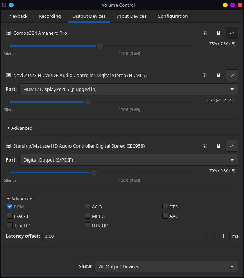Expand the Advanced section under Navi HDMI

click(20, 128)
